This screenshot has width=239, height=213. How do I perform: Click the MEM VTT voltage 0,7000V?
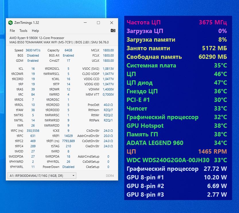tap(108, 94)
